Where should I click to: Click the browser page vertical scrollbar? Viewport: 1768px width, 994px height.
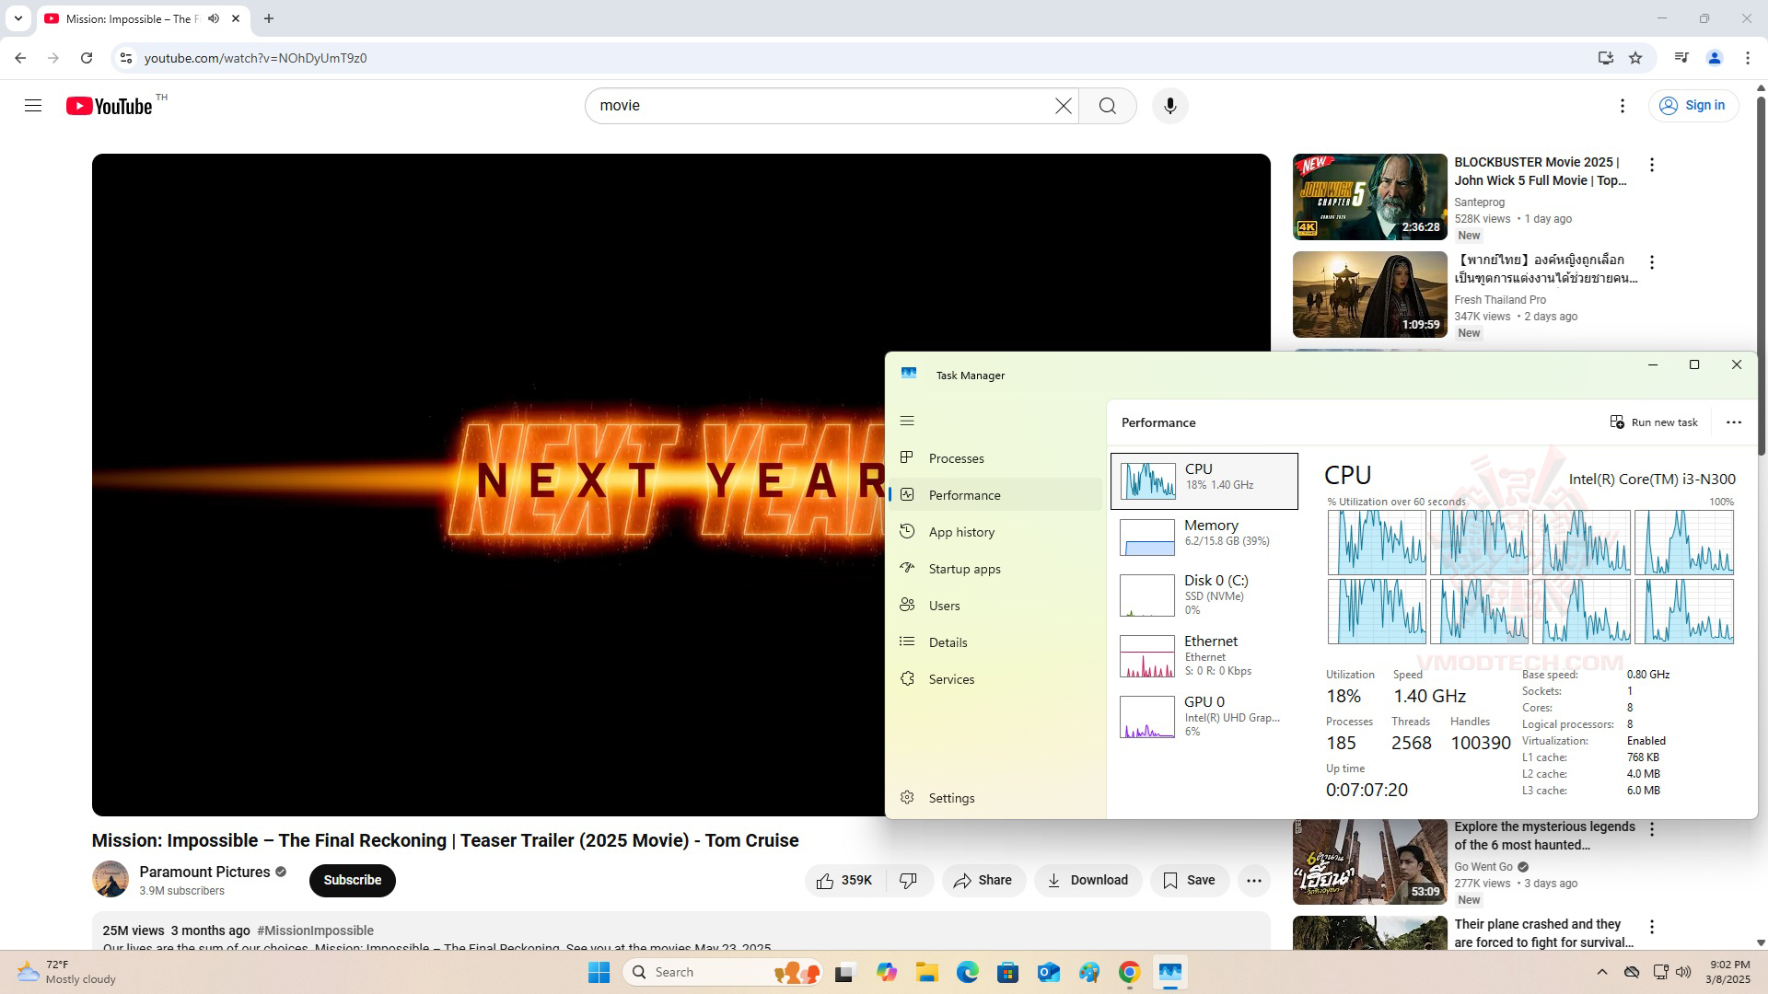[1761, 276]
